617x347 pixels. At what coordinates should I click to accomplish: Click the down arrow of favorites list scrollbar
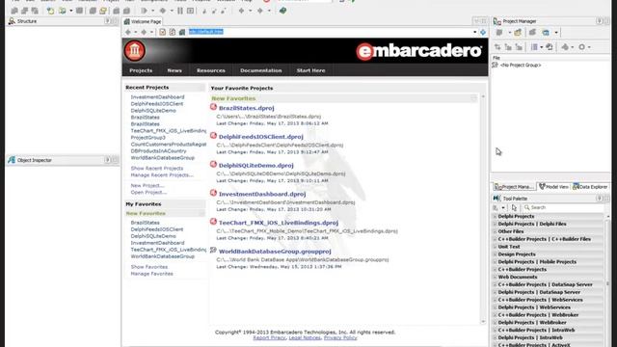[483, 322]
